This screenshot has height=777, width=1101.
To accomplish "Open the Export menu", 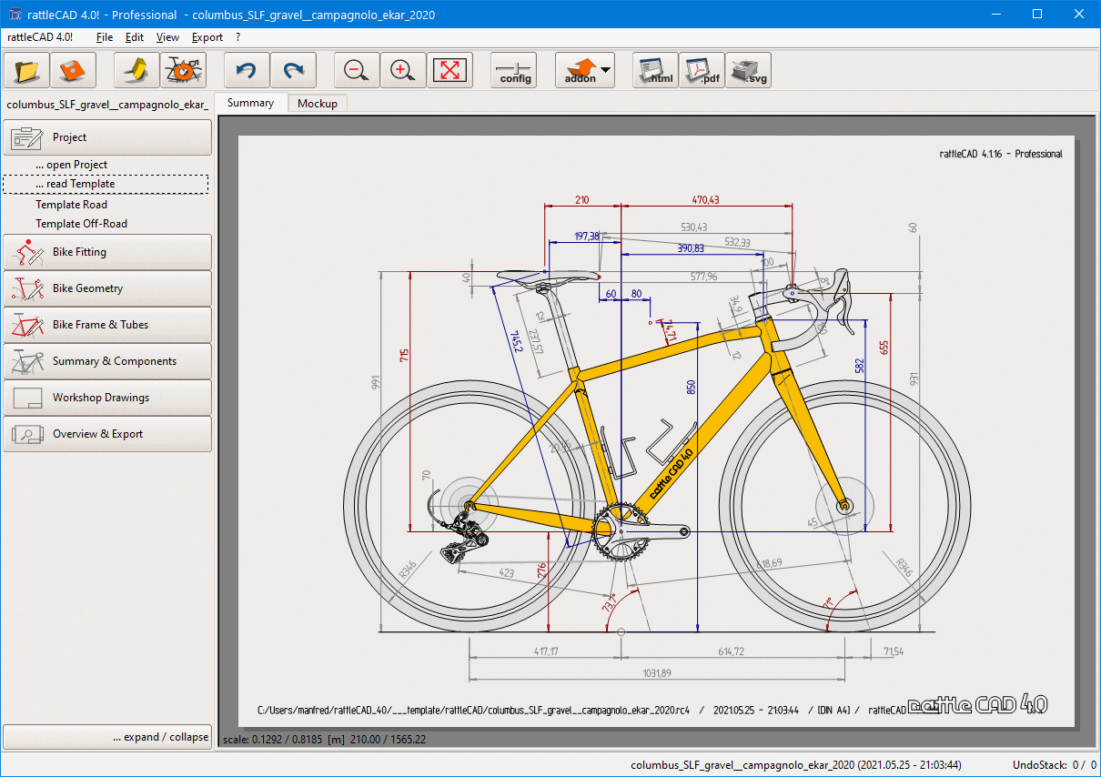I will (207, 37).
